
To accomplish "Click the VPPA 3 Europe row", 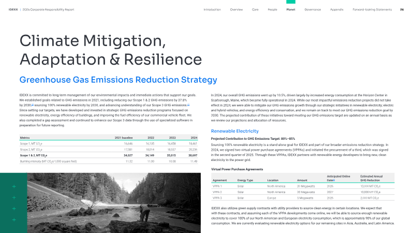I will (303, 198).
